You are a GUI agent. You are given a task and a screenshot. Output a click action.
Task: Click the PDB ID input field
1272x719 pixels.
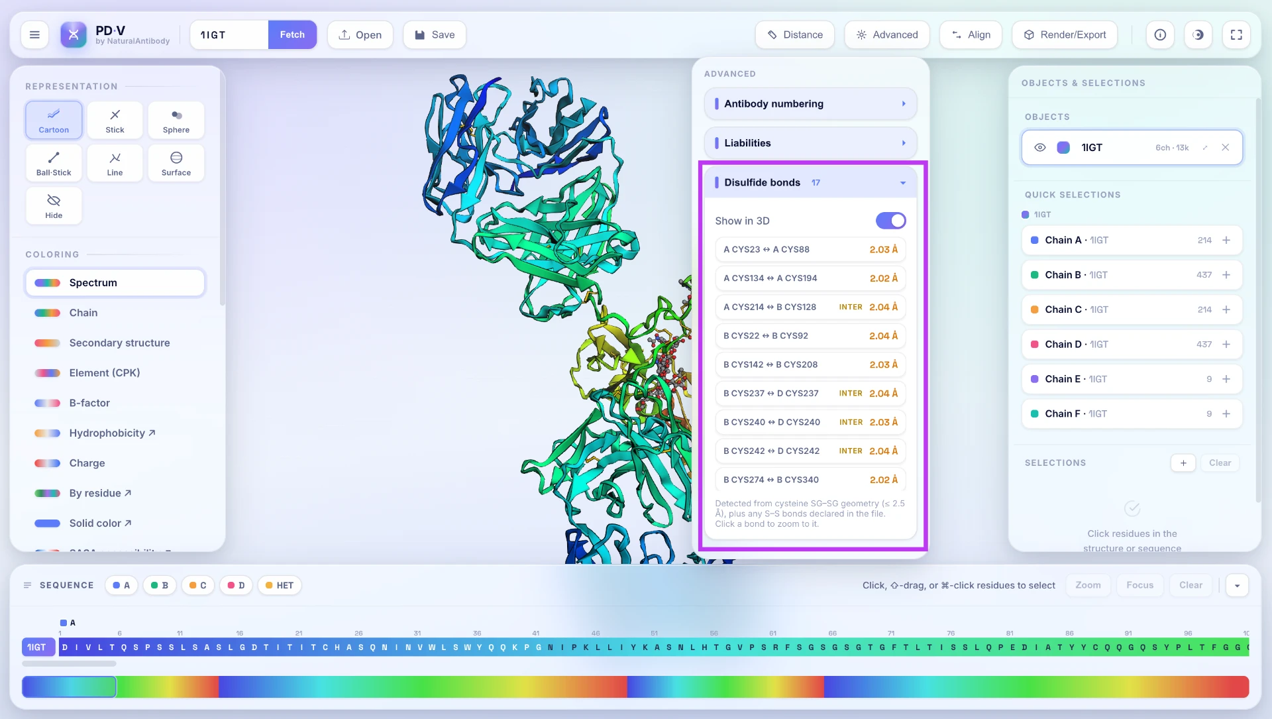(229, 34)
